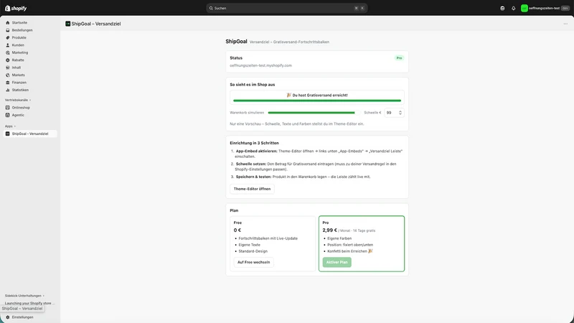
Task: Click the green store avatar
Action: click(x=524, y=8)
